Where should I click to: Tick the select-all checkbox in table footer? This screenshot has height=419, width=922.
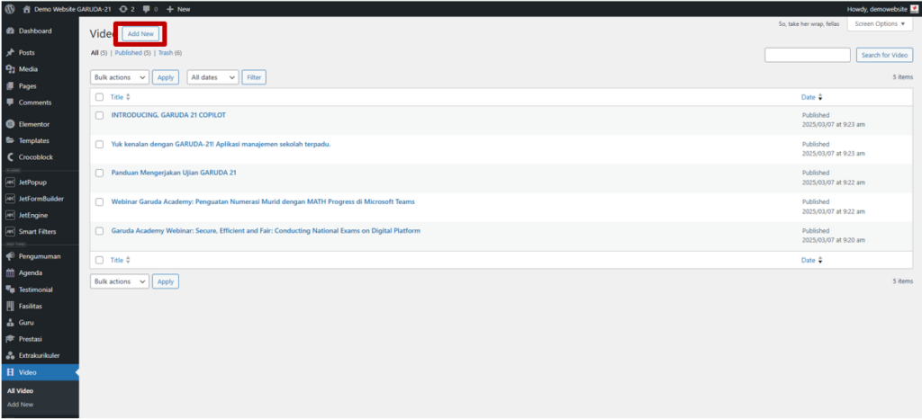pos(99,260)
